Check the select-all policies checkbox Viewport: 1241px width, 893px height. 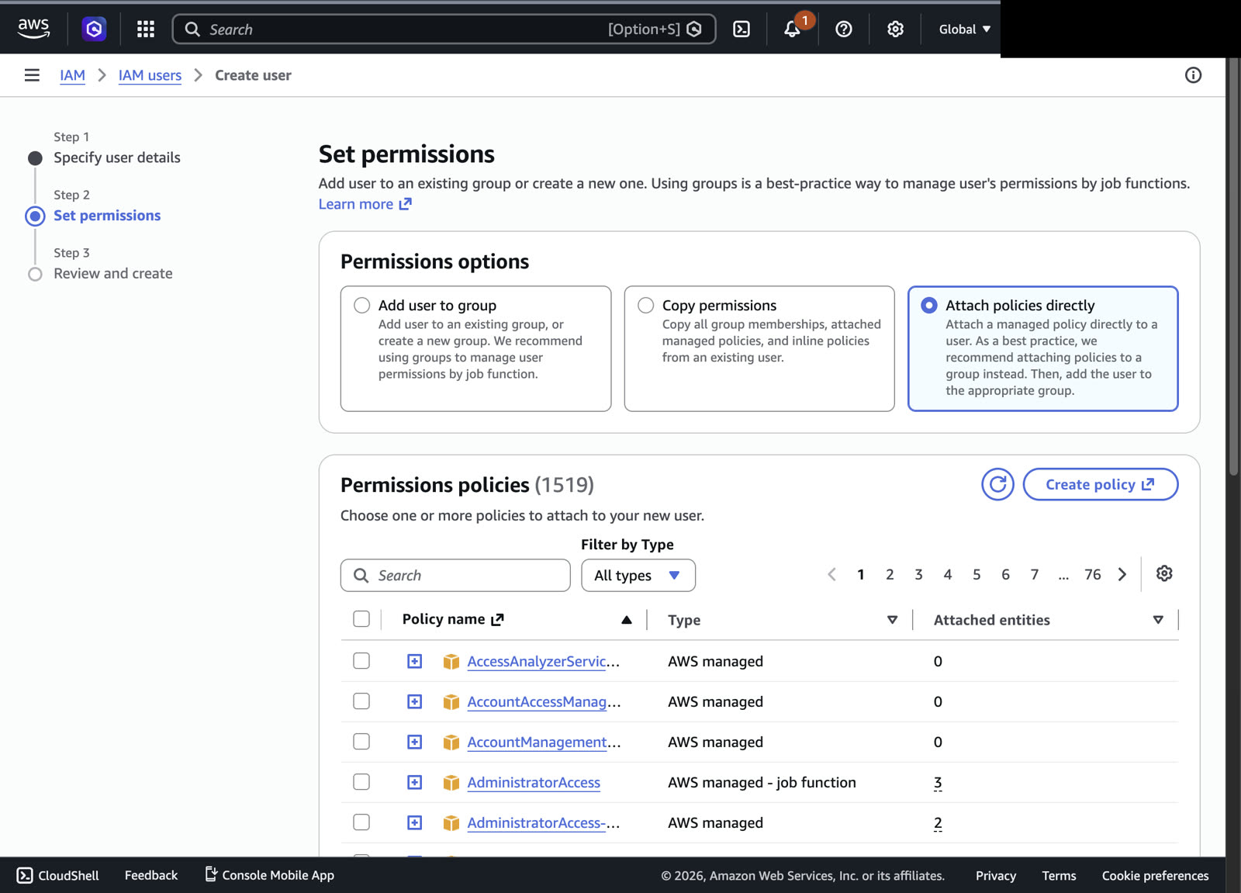pyautogui.click(x=361, y=618)
